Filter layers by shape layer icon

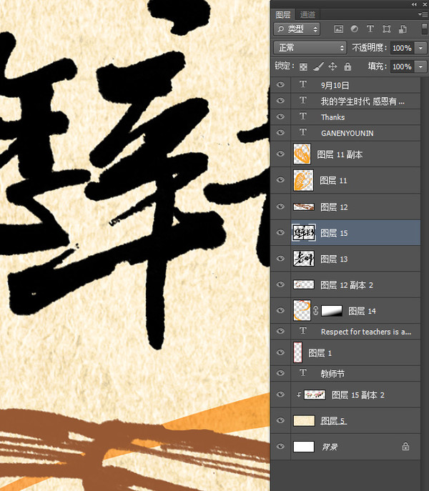(x=386, y=29)
